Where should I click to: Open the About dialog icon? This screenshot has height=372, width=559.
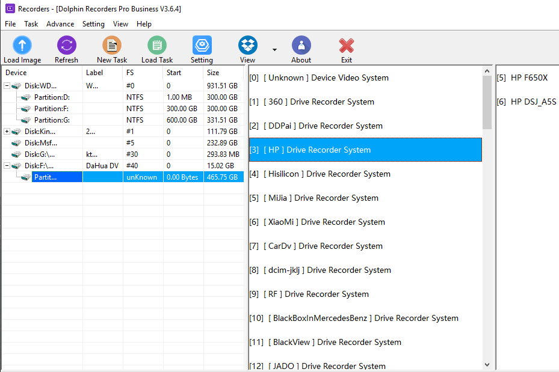(x=301, y=45)
